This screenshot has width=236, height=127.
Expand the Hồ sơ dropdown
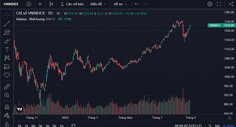click(120, 4)
